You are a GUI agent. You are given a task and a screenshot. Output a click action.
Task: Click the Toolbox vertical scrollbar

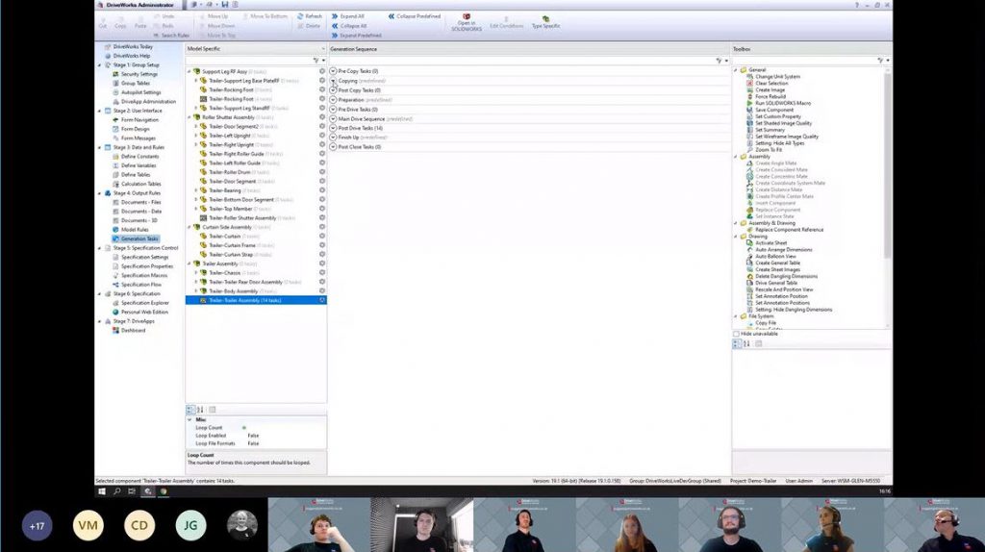(x=887, y=163)
